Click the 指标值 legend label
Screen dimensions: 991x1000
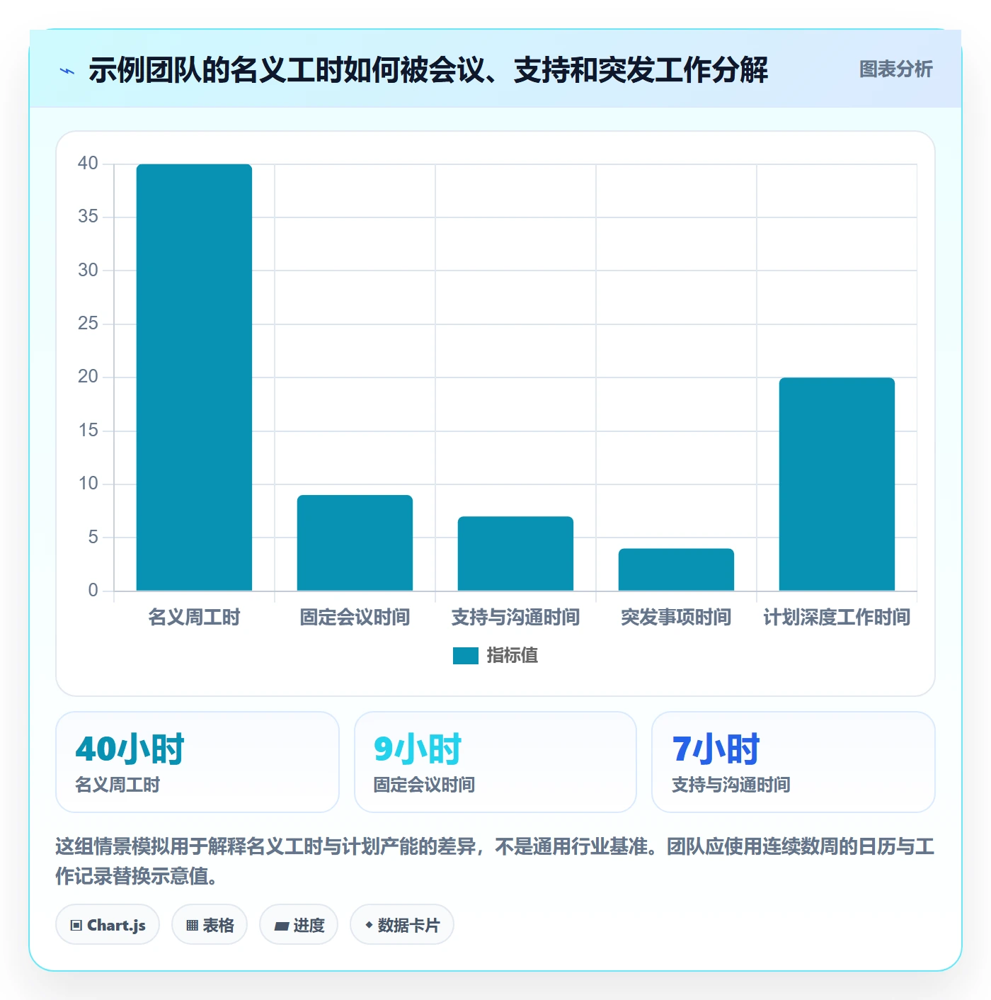(x=512, y=656)
